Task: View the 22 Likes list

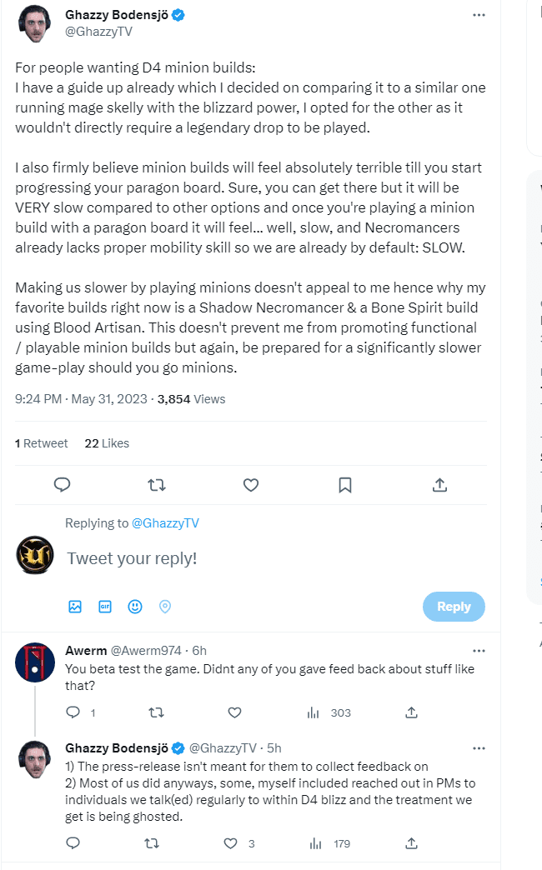Action: pyautogui.click(x=107, y=443)
